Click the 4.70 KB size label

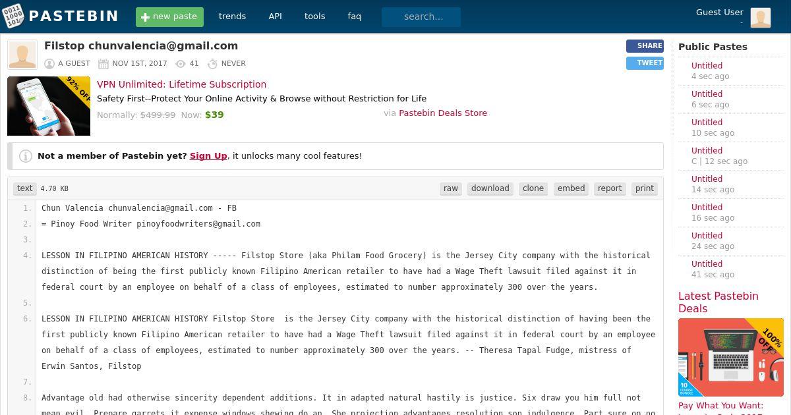[x=54, y=189]
